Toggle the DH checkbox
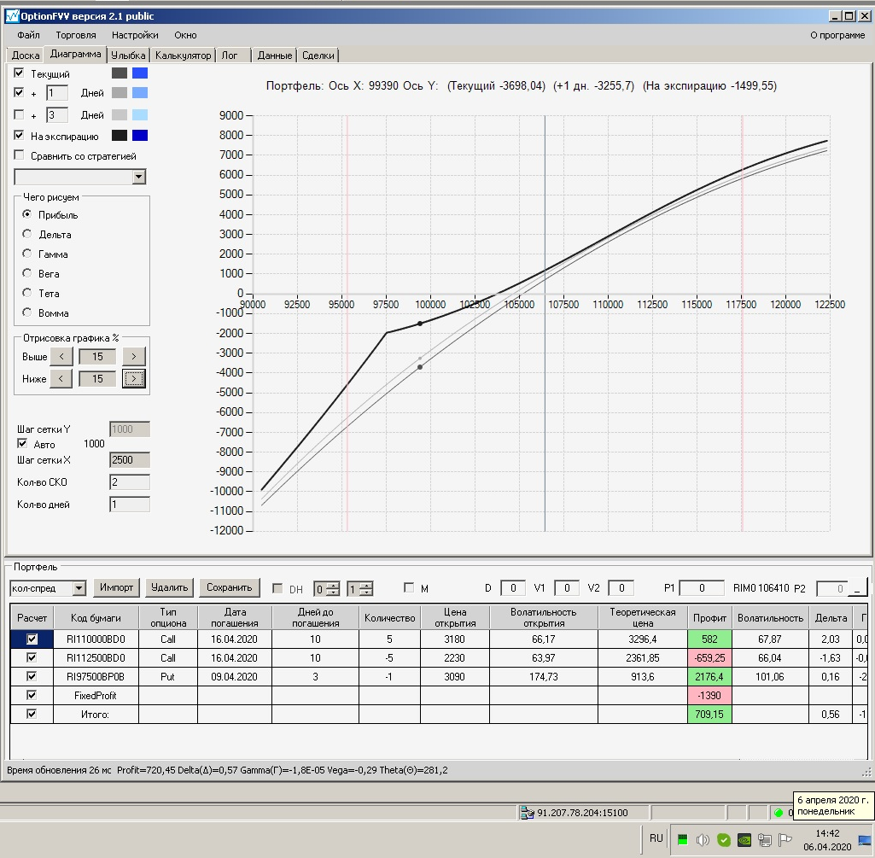Image resolution: width=875 pixels, height=858 pixels. pyautogui.click(x=277, y=588)
